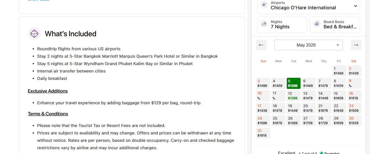Click the What's Included badge icon
388x154 pixels.
coord(34,34)
